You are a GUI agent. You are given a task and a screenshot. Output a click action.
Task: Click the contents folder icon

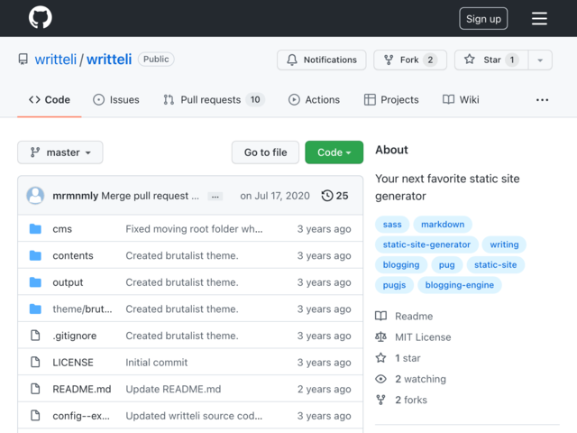(x=35, y=255)
